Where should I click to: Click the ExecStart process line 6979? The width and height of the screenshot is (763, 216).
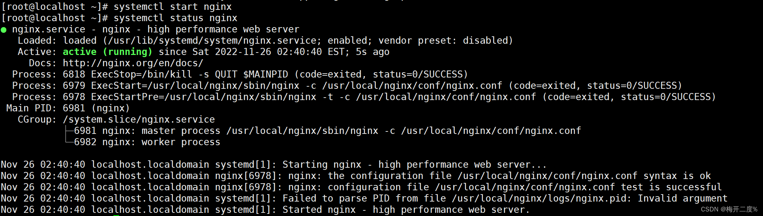[x=372, y=86]
